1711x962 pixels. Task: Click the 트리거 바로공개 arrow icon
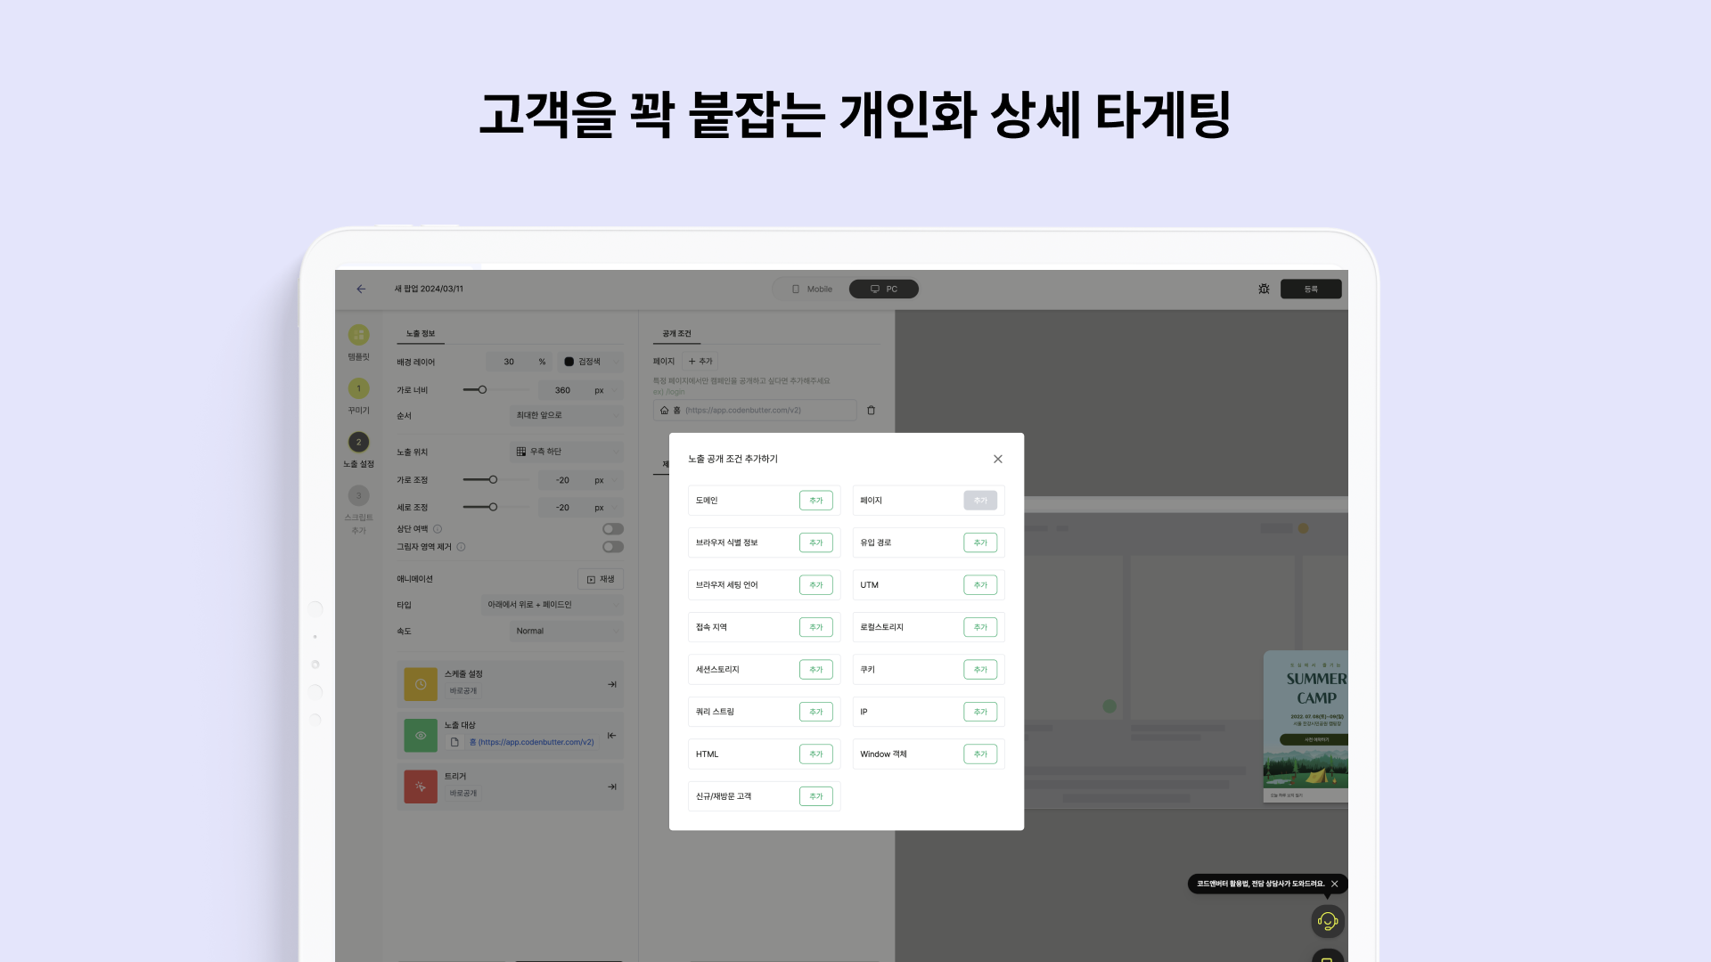pyautogui.click(x=611, y=786)
